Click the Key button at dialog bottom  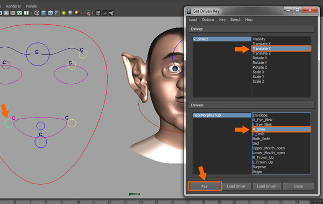205,186
